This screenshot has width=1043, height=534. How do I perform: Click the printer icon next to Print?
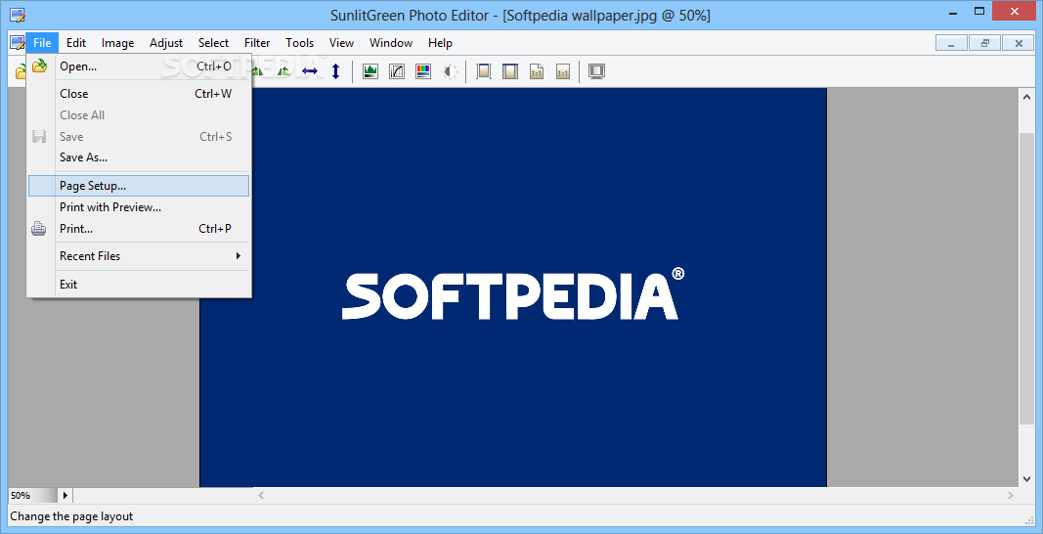click(38, 229)
